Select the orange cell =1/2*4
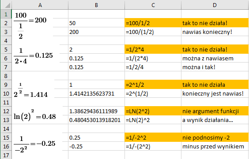The width and height of the screenshot is (249, 159). click(153, 49)
